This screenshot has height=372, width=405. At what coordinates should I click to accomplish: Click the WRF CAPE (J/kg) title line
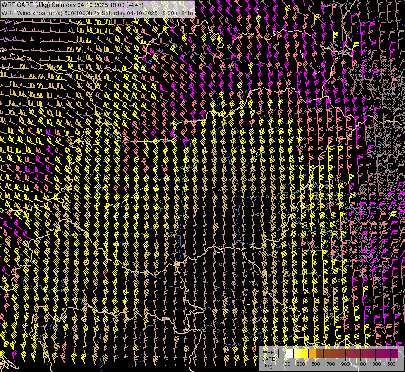click(x=72, y=5)
